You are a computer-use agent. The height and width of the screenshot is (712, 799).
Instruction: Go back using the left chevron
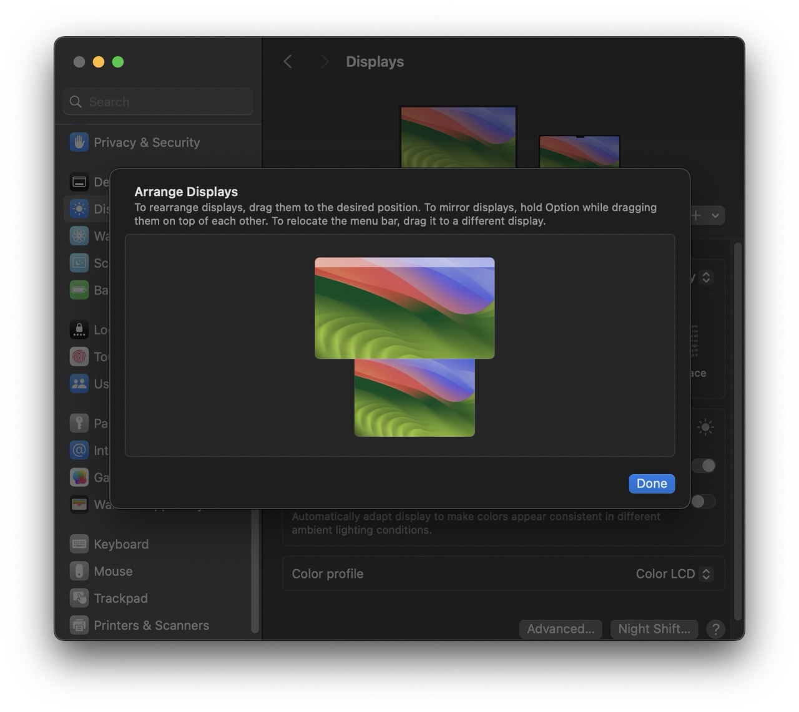pyautogui.click(x=288, y=61)
